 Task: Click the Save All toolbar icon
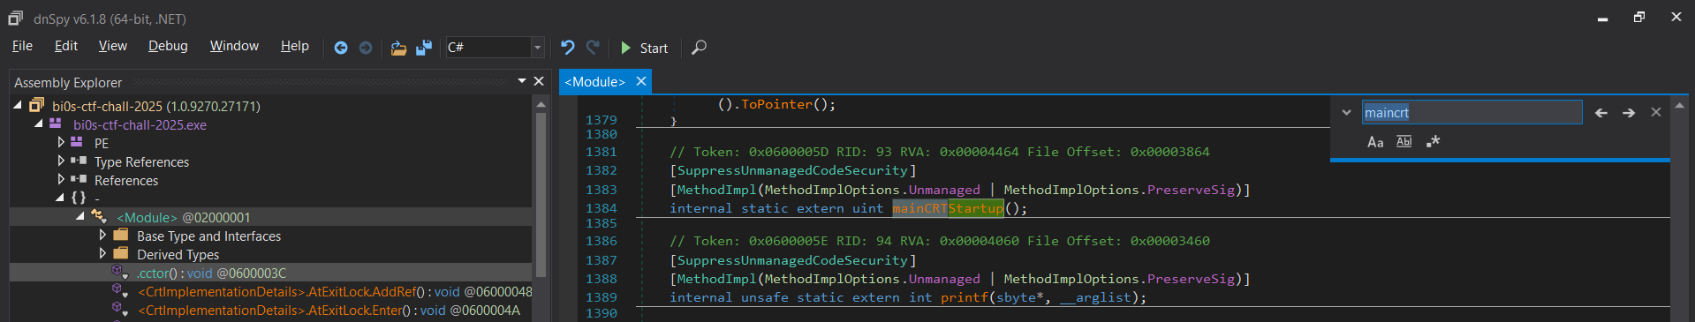coord(424,48)
